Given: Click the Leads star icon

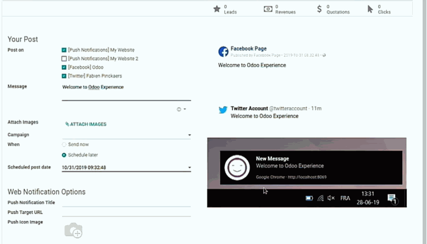Looking at the screenshot, I should (217, 9).
